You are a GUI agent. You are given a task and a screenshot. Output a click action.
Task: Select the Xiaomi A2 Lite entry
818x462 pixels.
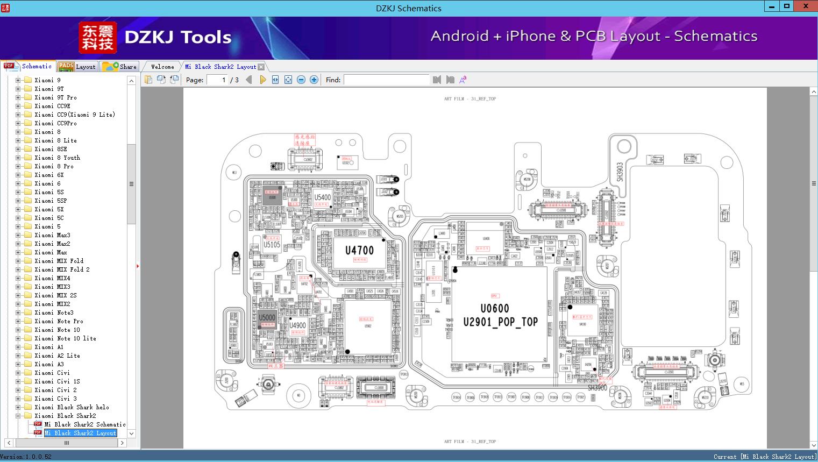coord(57,356)
